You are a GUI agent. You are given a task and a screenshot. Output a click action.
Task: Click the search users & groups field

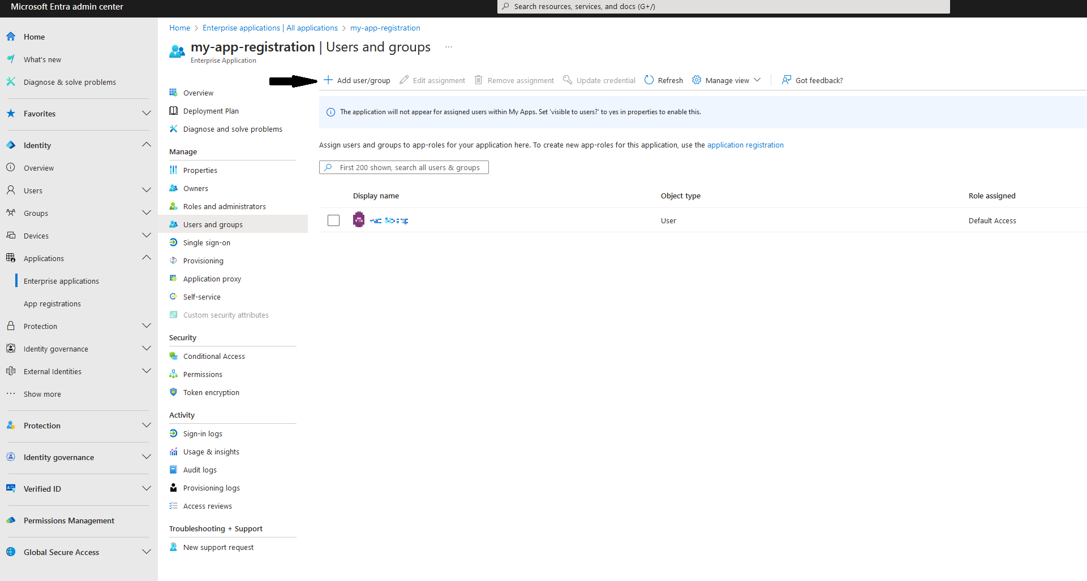coord(404,167)
